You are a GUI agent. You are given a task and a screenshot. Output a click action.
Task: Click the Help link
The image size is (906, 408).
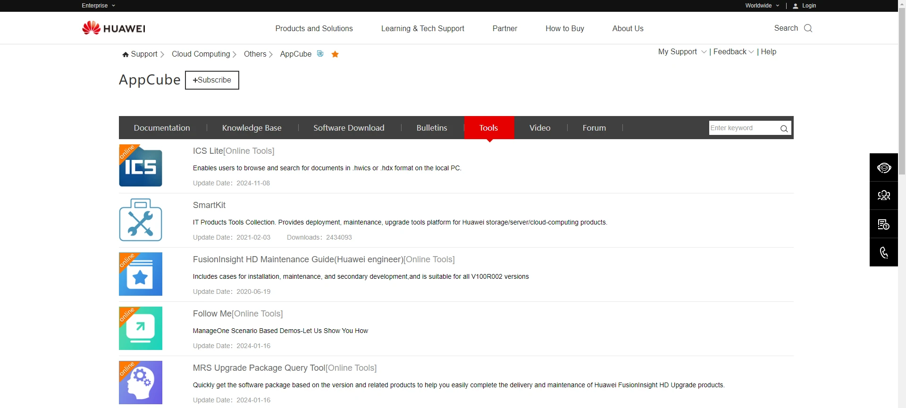coord(768,52)
